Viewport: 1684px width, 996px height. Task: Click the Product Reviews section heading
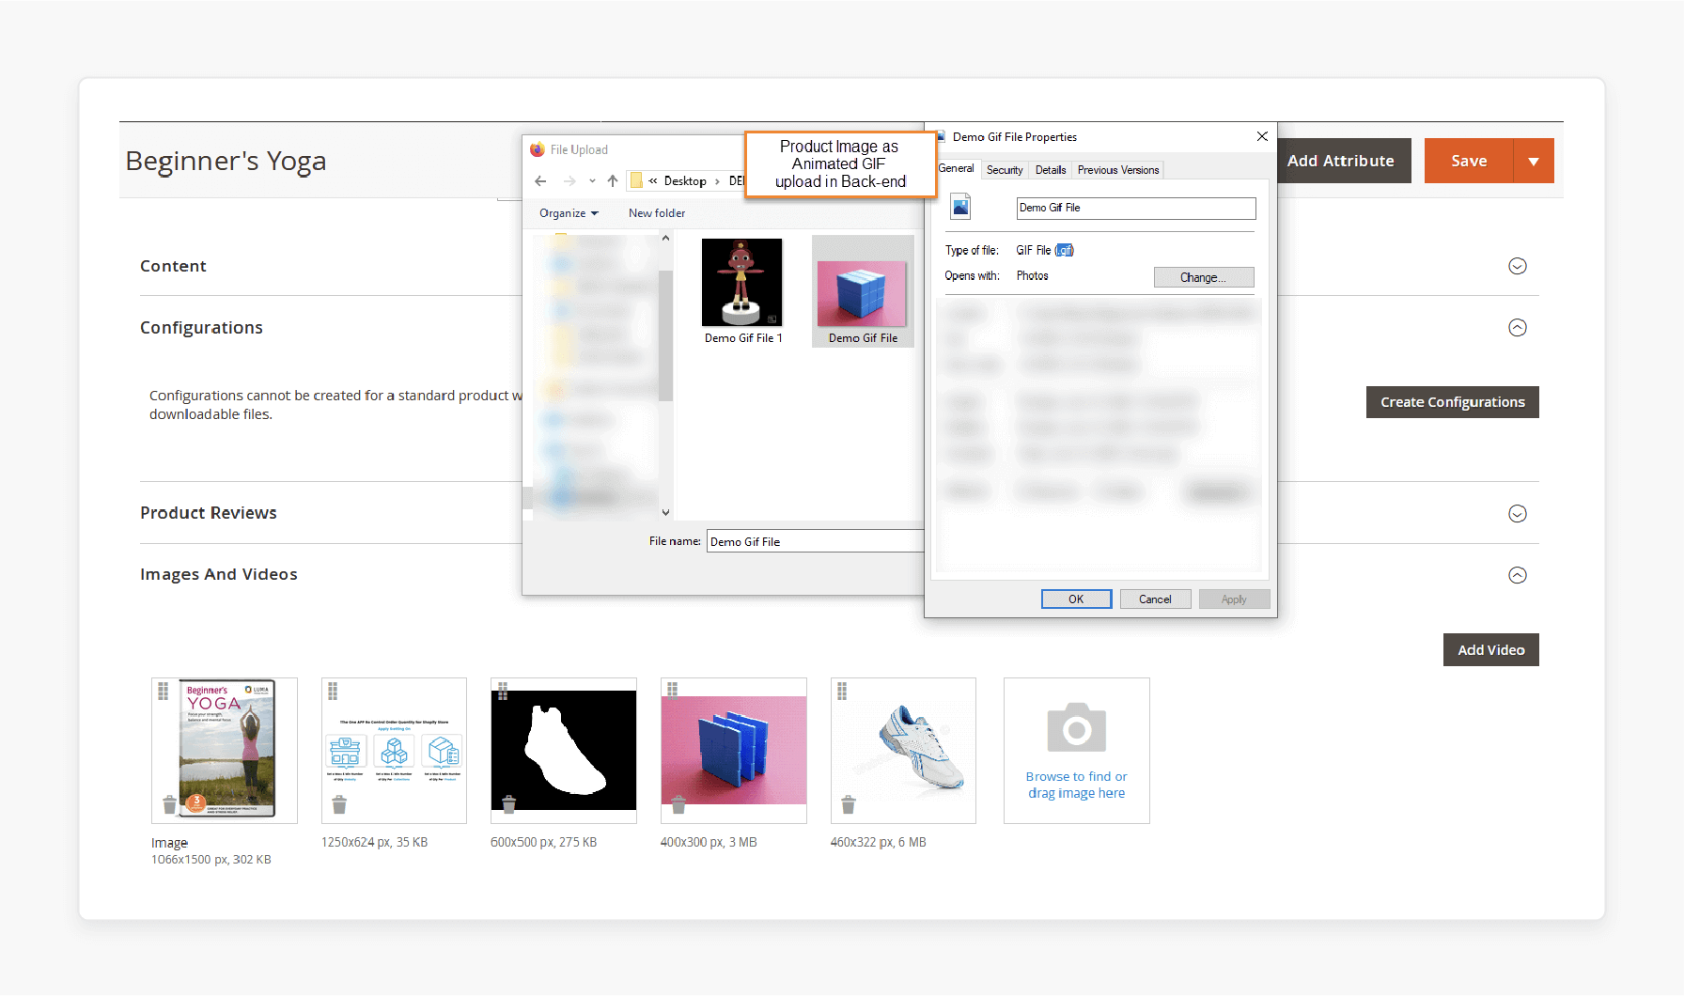tap(209, 513)
